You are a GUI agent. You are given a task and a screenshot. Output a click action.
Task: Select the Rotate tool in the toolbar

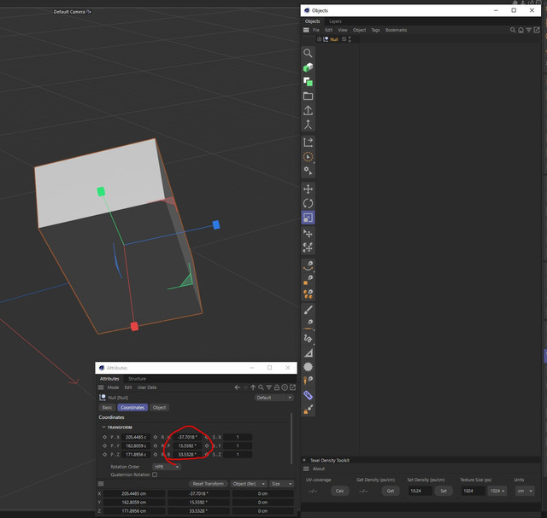[308, 203]
